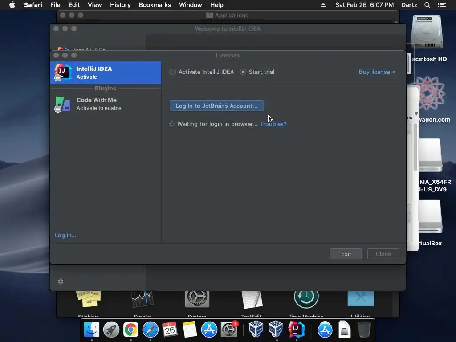Screen dimensions: 456x342
Task: Open the Apple menu
Action: tap(12, 5)
